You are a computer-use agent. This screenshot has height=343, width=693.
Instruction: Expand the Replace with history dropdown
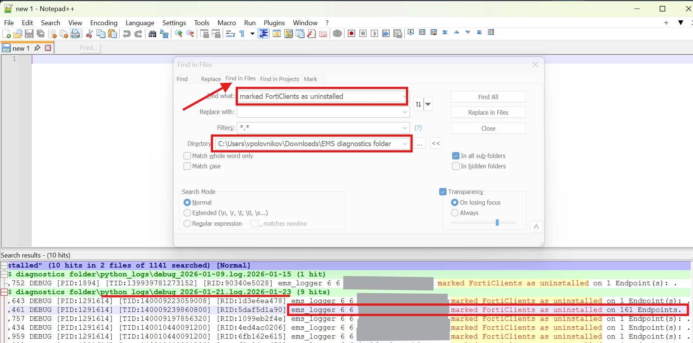pyautogui.click(x=405, y=112)
